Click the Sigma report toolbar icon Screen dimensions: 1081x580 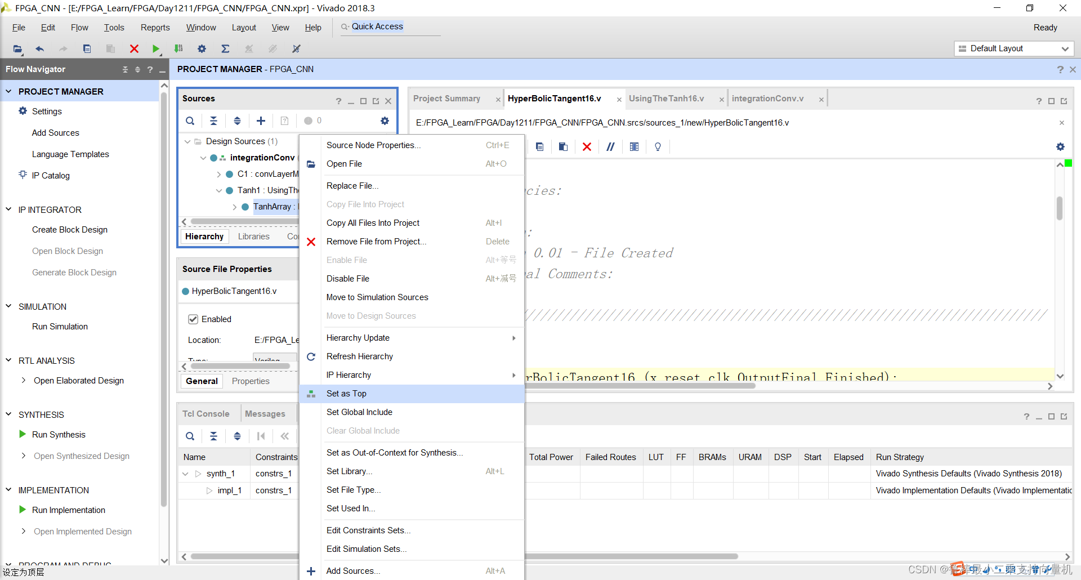point(225,49)
